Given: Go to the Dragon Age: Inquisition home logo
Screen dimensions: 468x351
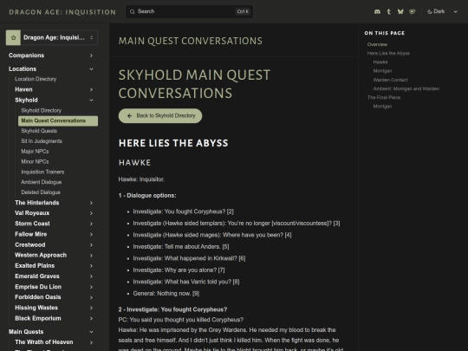Looking at the screenshot, I should pos(62,12).
